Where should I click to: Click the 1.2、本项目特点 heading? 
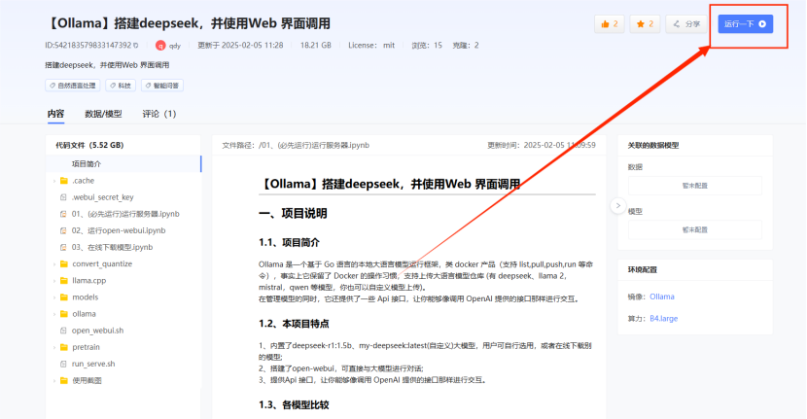[294, 324]
